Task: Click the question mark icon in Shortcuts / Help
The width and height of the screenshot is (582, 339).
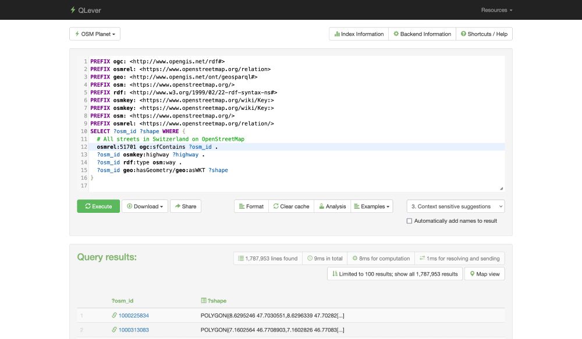Action: click(x=463, y=34)
